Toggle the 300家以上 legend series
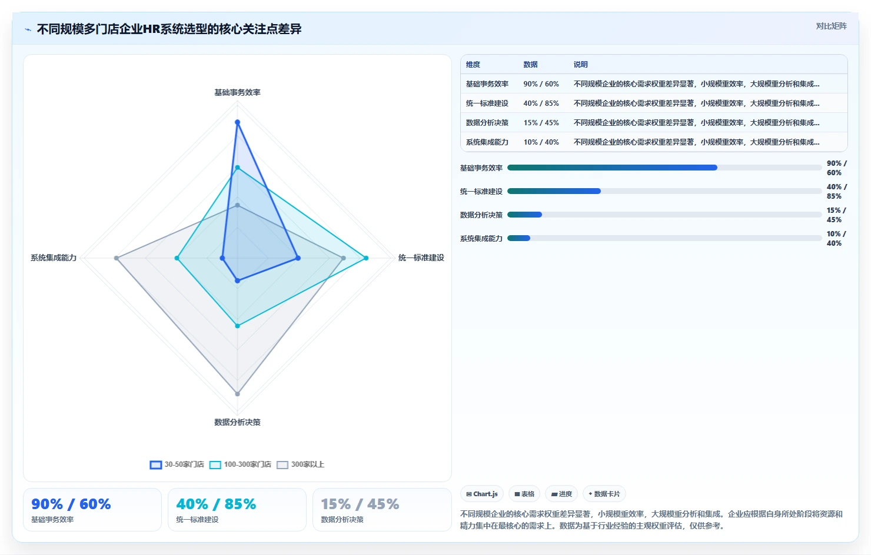 [x=301, y=464]
